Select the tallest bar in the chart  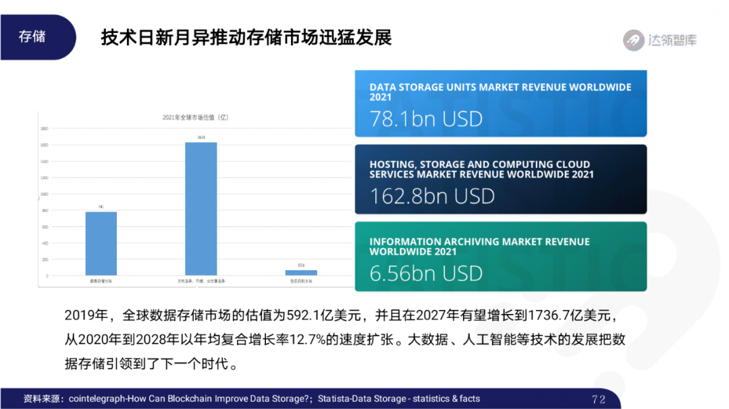coord(200,209)
